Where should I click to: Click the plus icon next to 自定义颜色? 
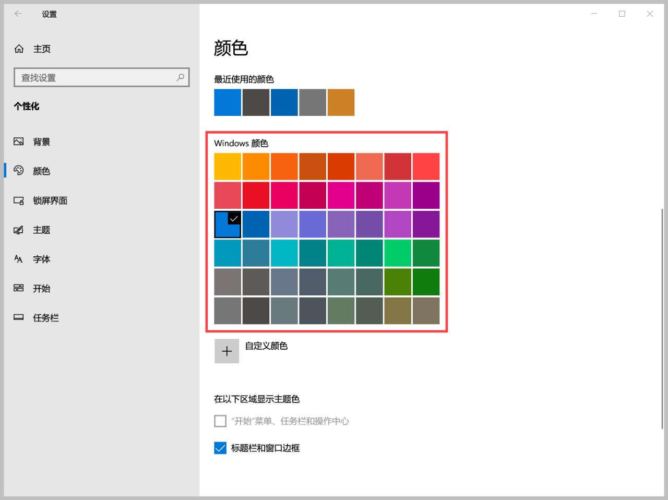[x=226, y=351]
